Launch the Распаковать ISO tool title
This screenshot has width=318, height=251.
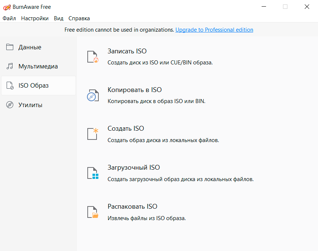point(132,206)
